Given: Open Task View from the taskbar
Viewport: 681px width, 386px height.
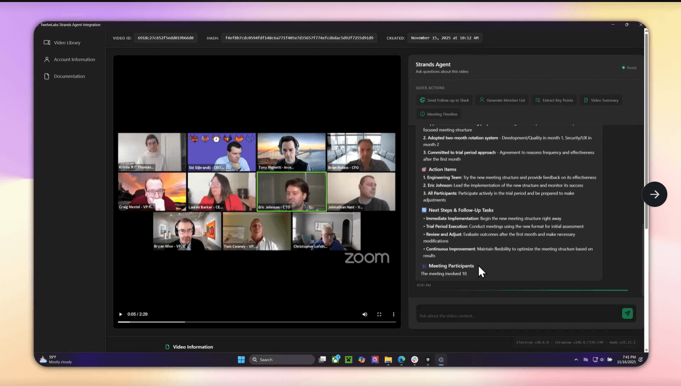Looking at the screenshot, I should click(322, 360).
